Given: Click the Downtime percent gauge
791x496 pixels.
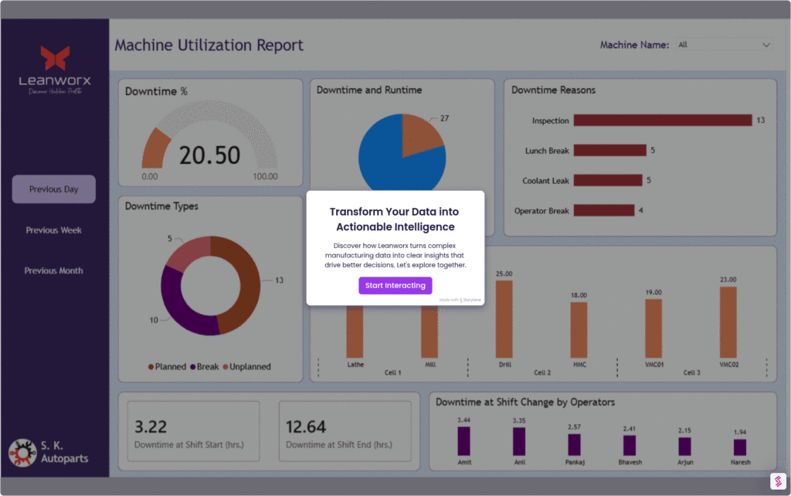Looking at the screenshot, I should point(210,139).
